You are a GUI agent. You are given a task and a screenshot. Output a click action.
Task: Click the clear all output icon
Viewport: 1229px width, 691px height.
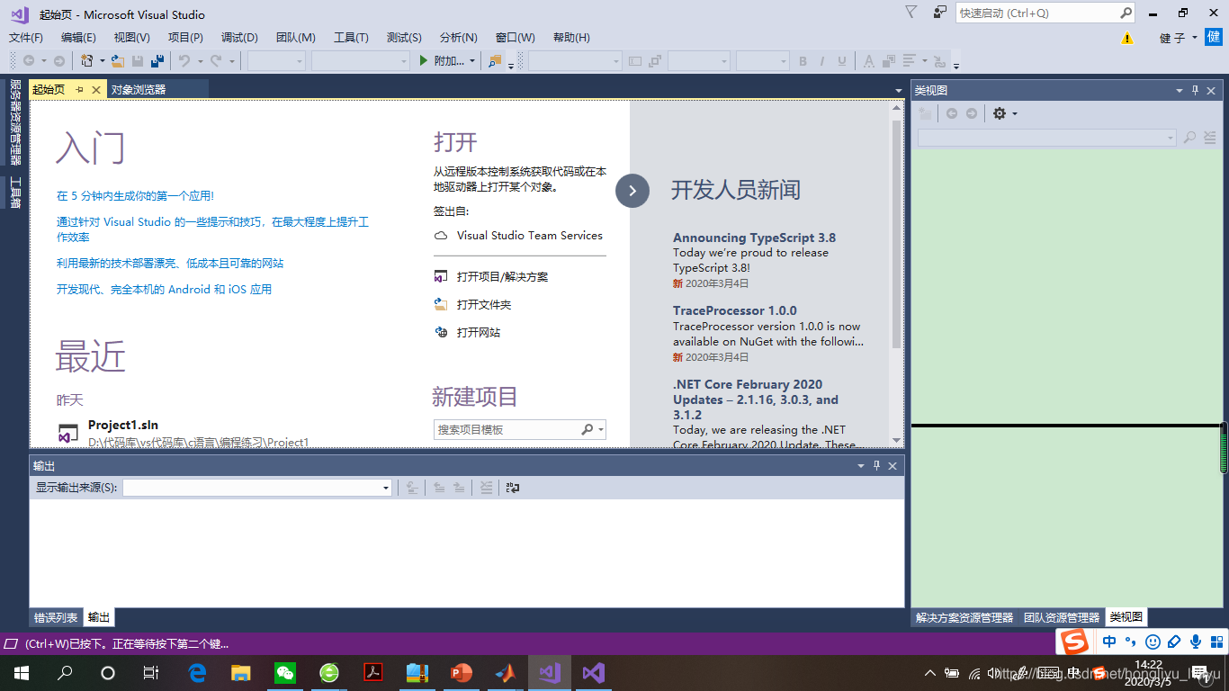pyautogui.click(x=486, y=488)
